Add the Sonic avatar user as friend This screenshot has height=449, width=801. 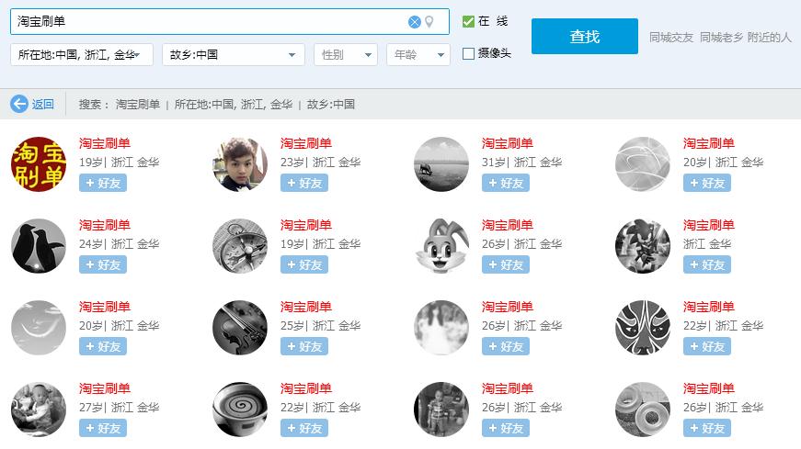pos(706,264)
